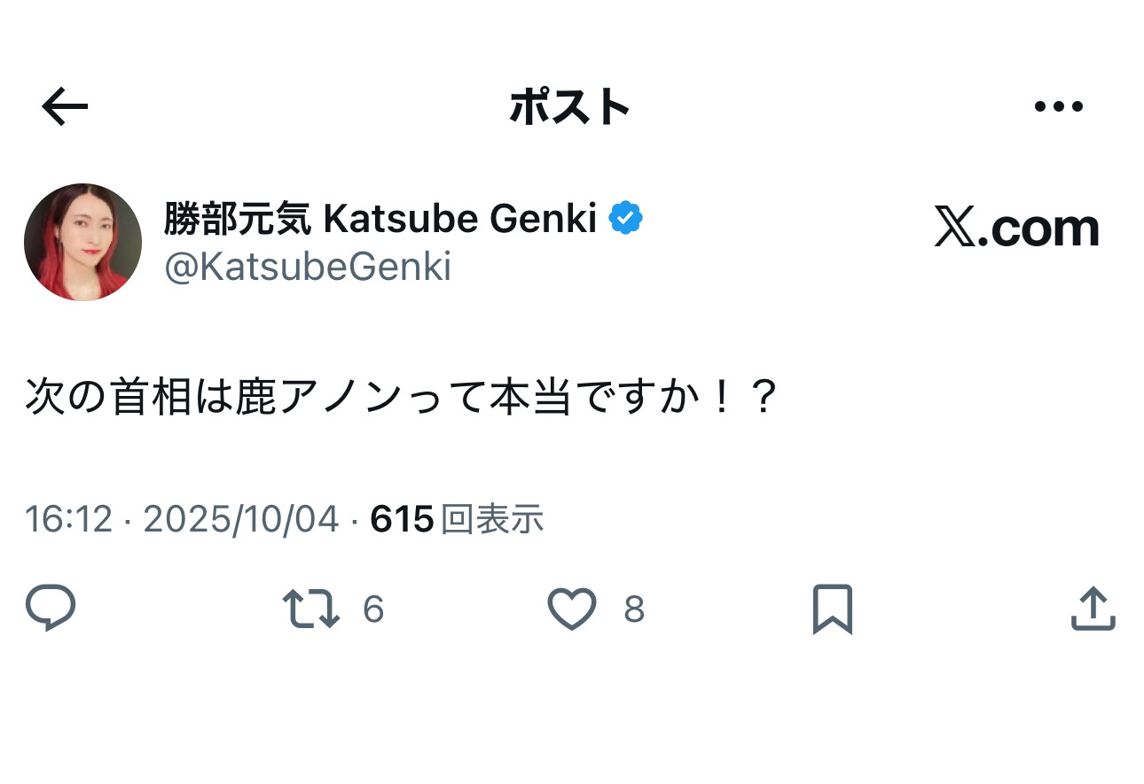
Task: Click the ポスト header title
Action: tap(569, 107)
